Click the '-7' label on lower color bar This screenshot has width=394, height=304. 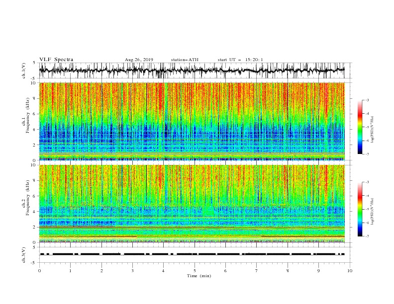367,236
